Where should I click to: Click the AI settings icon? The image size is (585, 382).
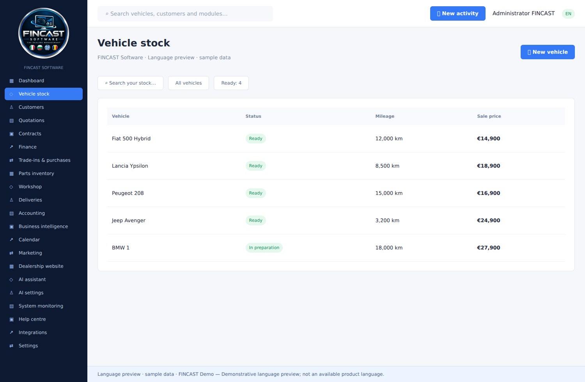coord(11,293)
